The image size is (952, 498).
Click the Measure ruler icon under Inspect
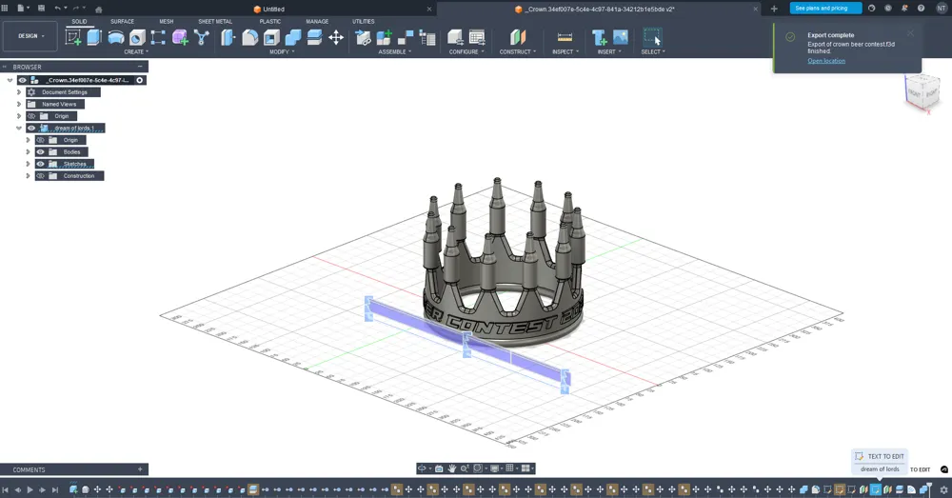pyautogui.click(x=565, y=38)
